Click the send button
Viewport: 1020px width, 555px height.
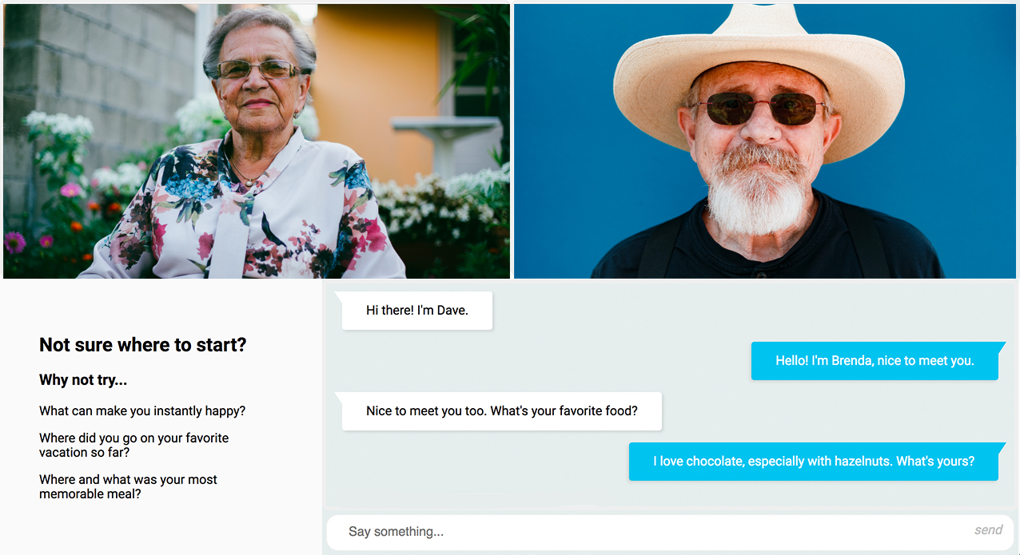coord(988,530)
